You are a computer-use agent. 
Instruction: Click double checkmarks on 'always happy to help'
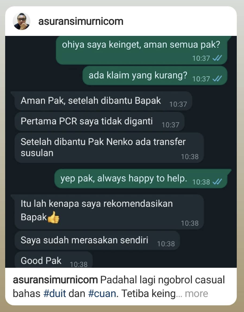click(217, 182)
